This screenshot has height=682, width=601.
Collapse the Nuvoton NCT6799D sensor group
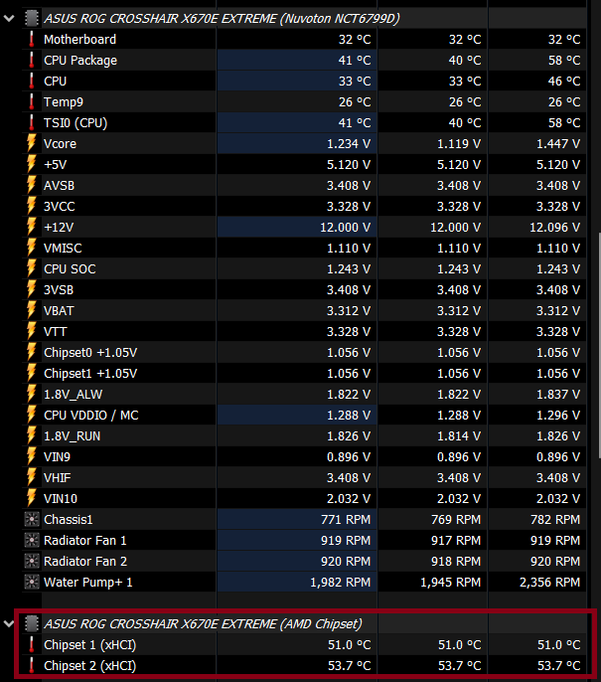pyautogui.click(x=10, y=18)
